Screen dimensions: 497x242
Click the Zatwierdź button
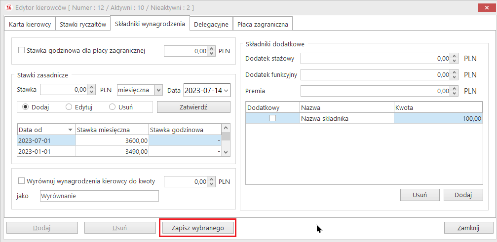pyautogui.click(x=193, y=107)
